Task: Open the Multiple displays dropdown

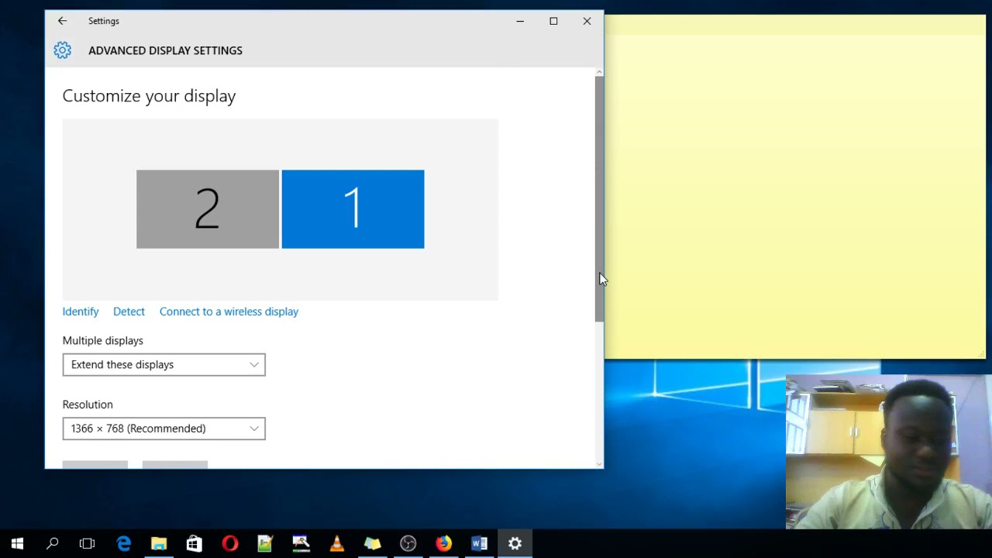Action: (x=164, y=364)
